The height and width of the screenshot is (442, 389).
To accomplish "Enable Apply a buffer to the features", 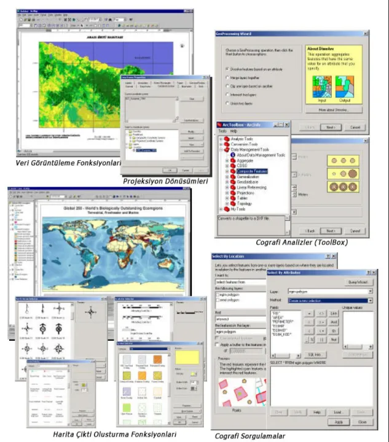I will [217, 344].
